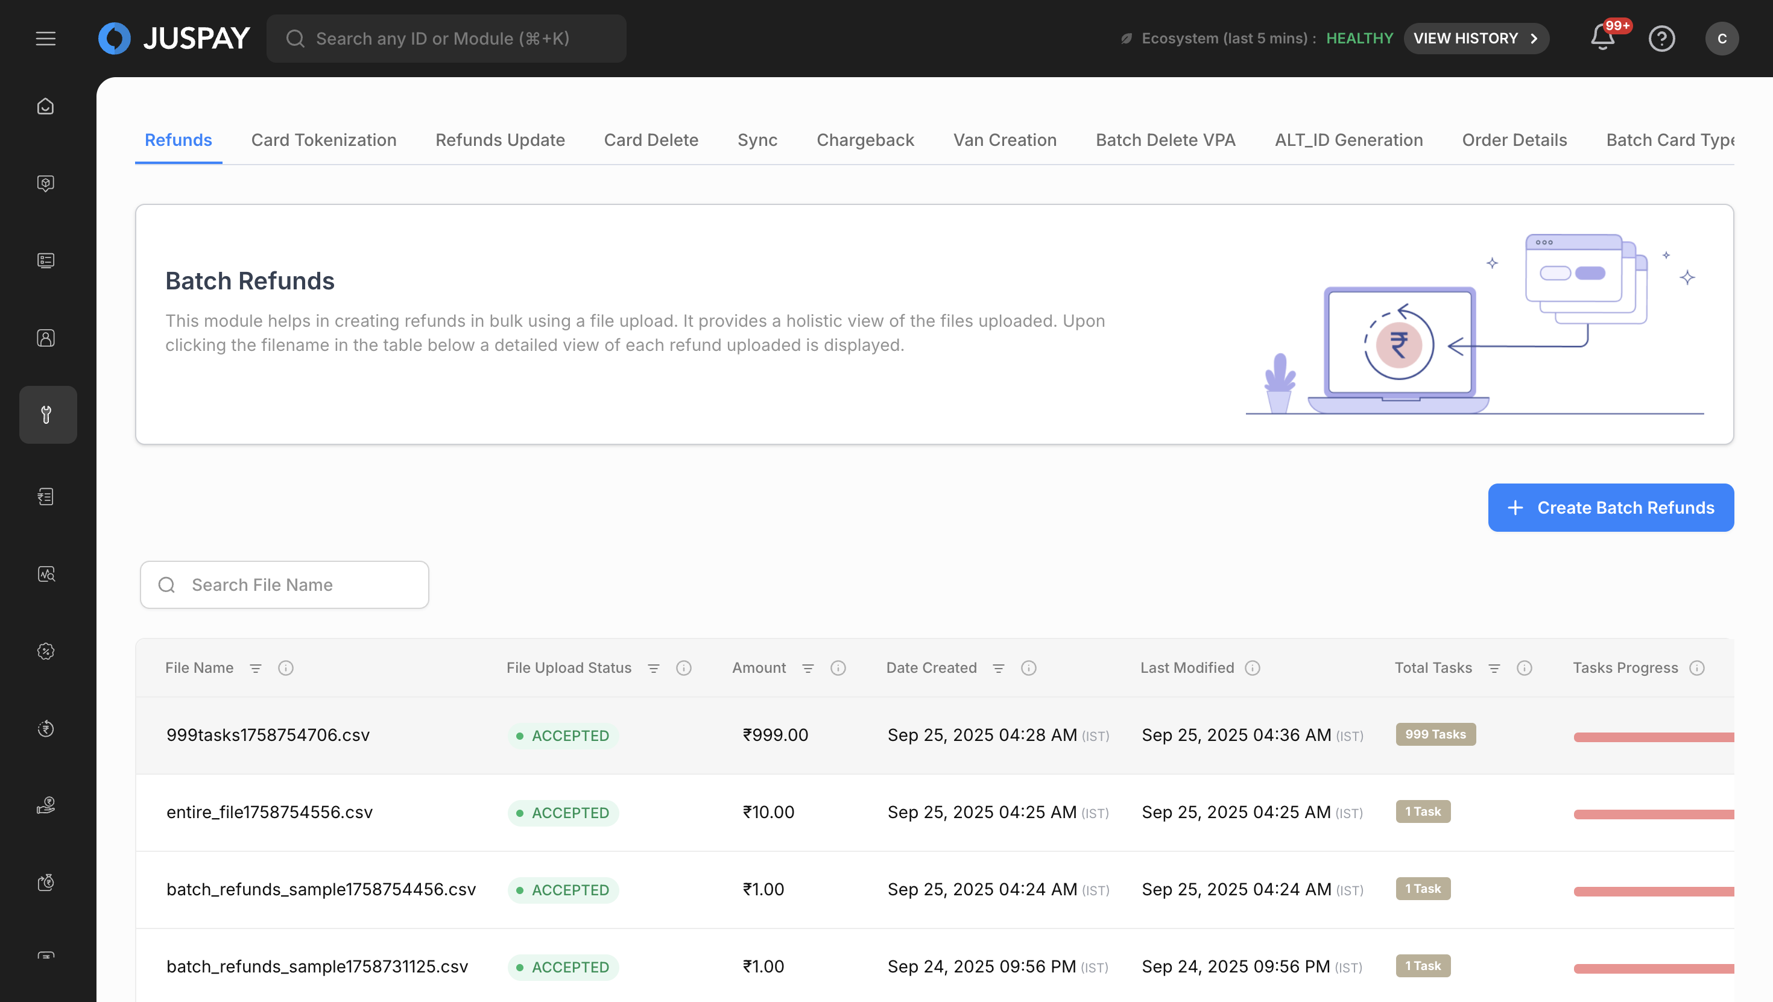Open filter for Date Created column
Image resolution: width=1773 pixels, height=1002 pixels.
(x=999, y=667)
